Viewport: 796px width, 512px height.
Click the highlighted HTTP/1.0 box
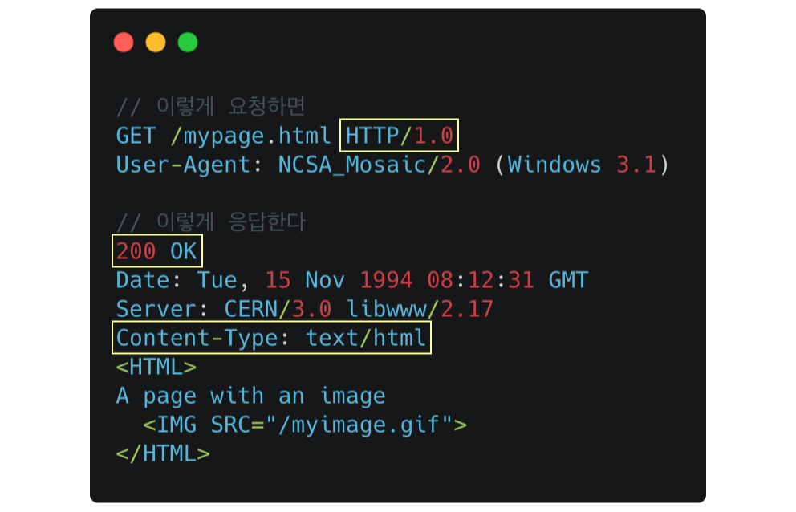pyautogui.click(x=399, y=135)
